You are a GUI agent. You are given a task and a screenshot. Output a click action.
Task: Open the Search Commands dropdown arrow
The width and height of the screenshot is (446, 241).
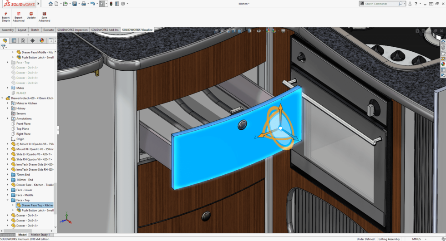tap(404, 4)
